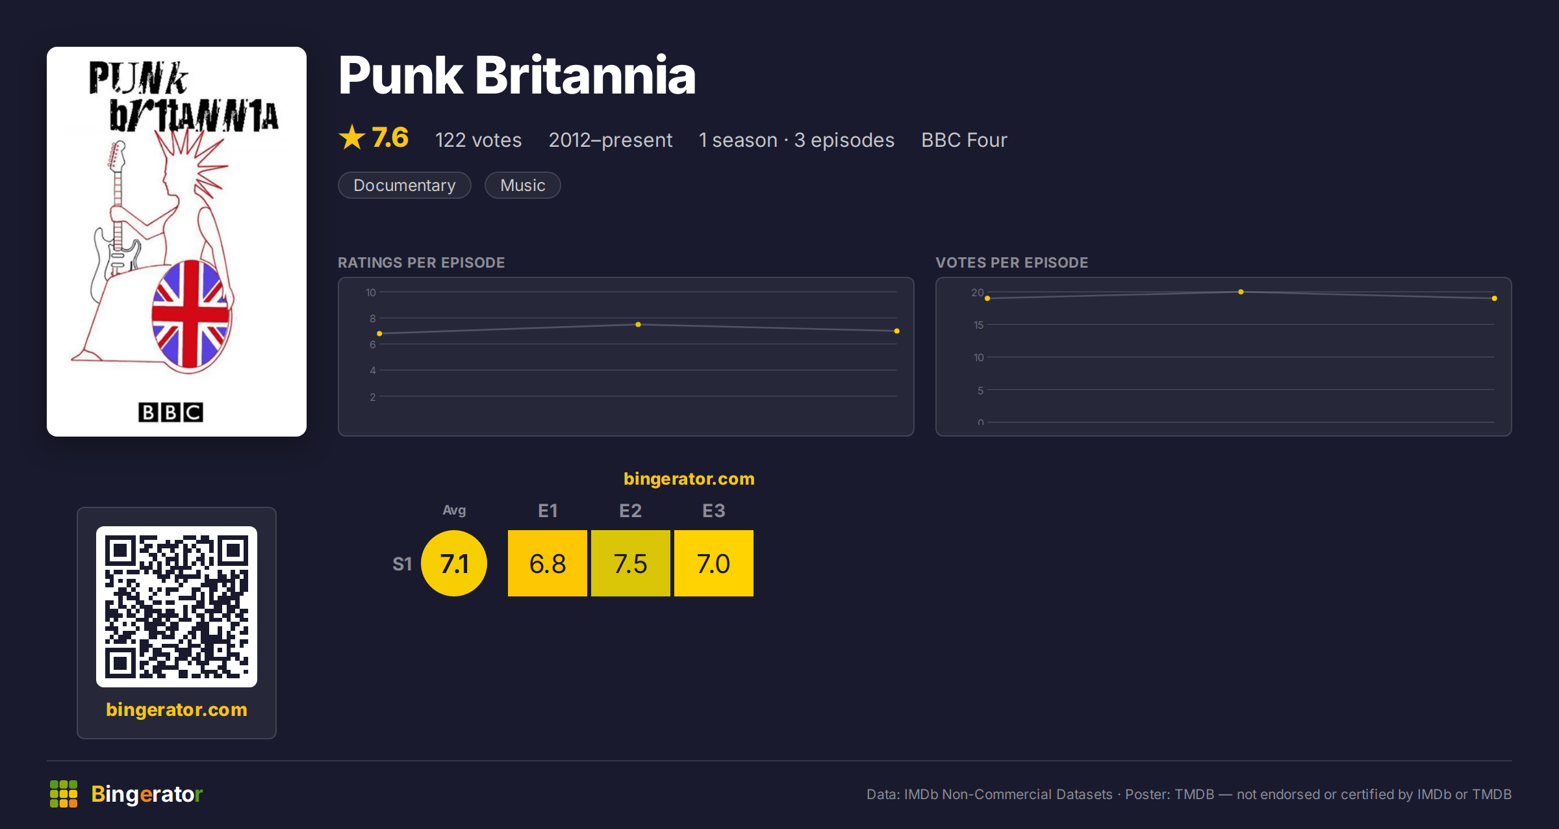
Task: Click the Bingerator wordmark in the footer
Action: (147, 794)
